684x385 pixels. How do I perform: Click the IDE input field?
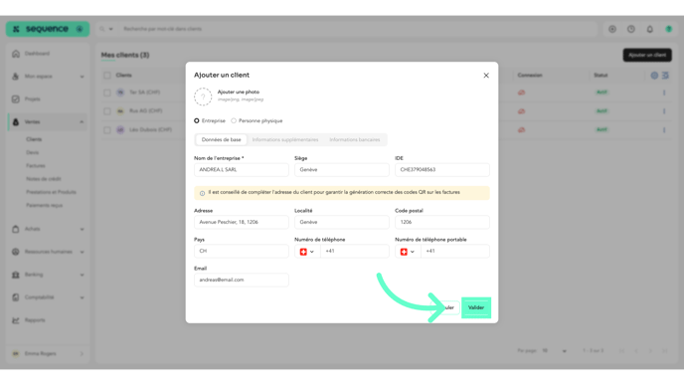coord(441,170)
